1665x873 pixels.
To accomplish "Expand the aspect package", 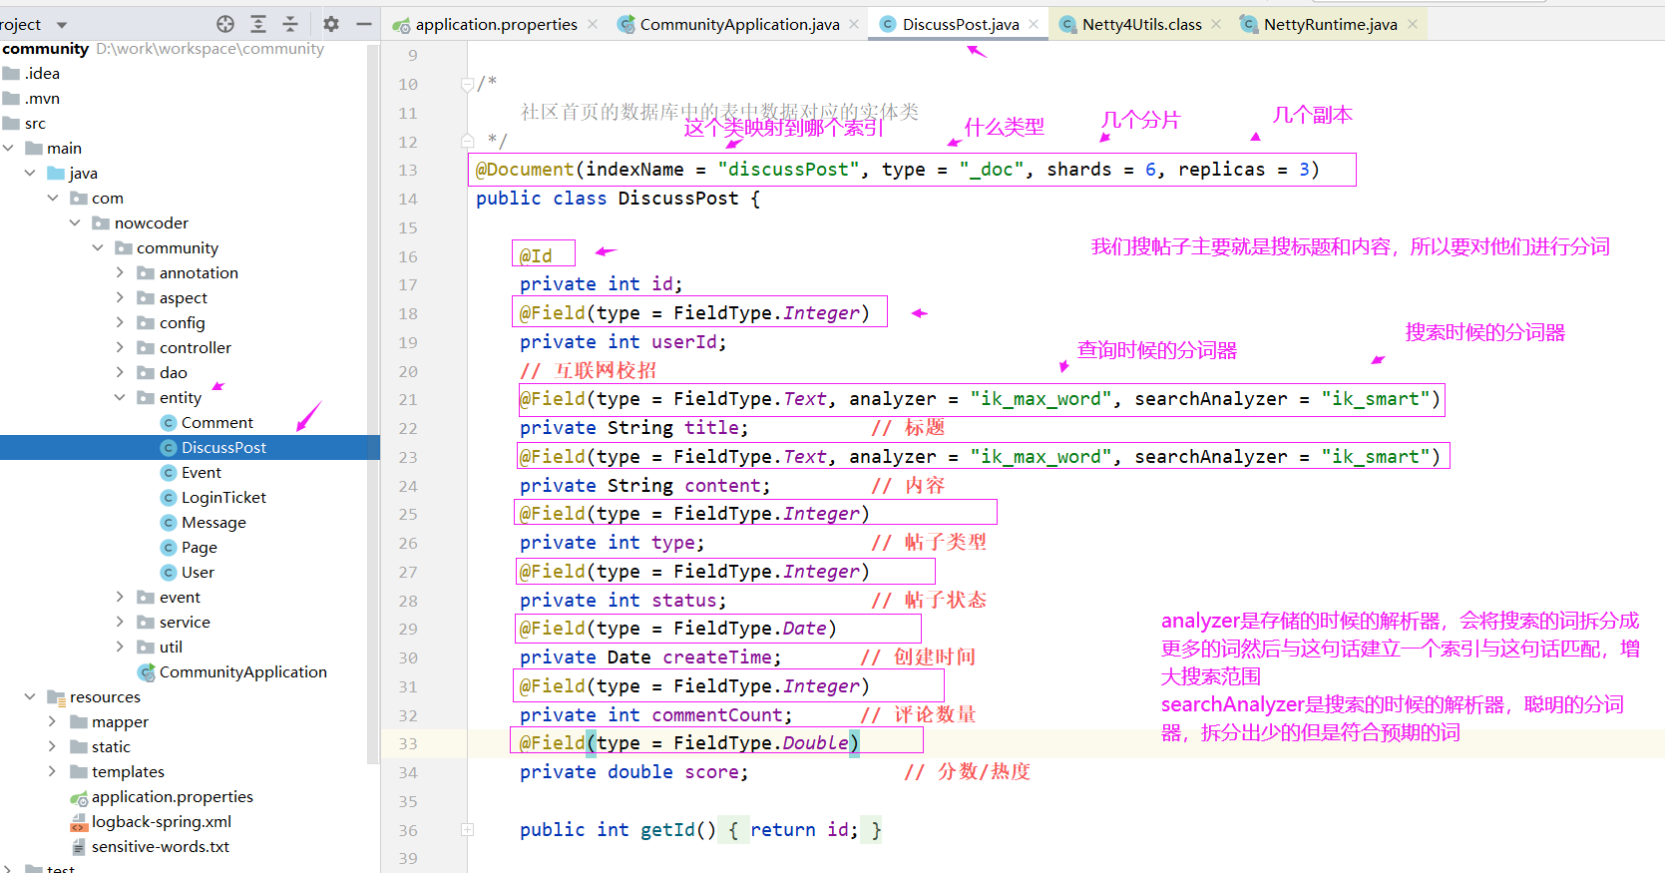I will pos(120,297).
